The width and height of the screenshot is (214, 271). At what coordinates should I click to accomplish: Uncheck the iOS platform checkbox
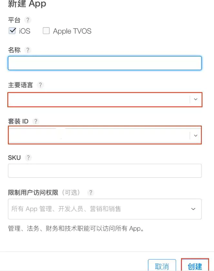click(12, 31)
